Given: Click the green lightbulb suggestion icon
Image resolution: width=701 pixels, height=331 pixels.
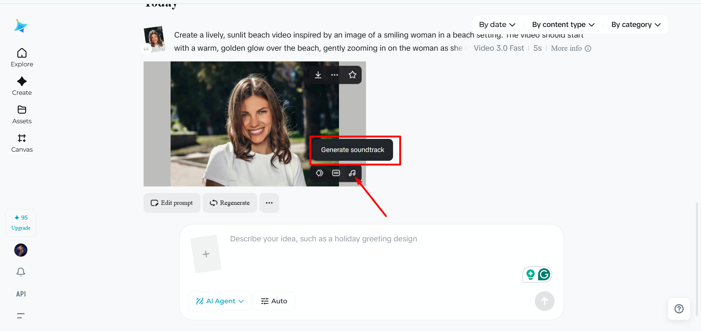Looking at the screenshot, I should point(530,274).
